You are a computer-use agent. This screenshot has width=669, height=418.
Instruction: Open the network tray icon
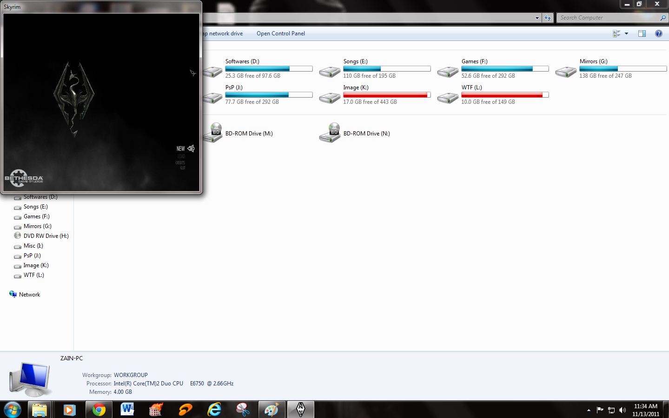(611, 410)
